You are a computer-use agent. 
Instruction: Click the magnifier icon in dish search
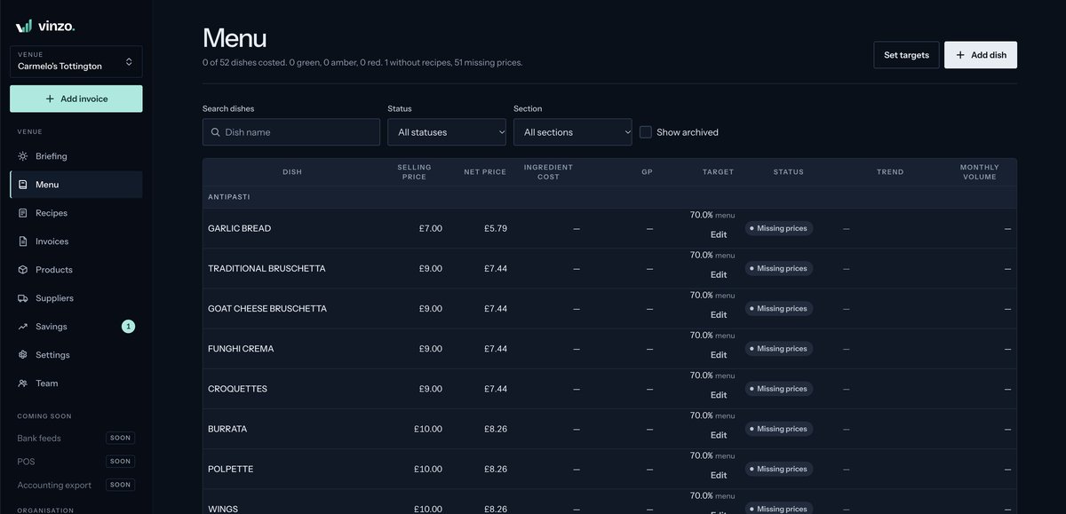click(216, 132)
